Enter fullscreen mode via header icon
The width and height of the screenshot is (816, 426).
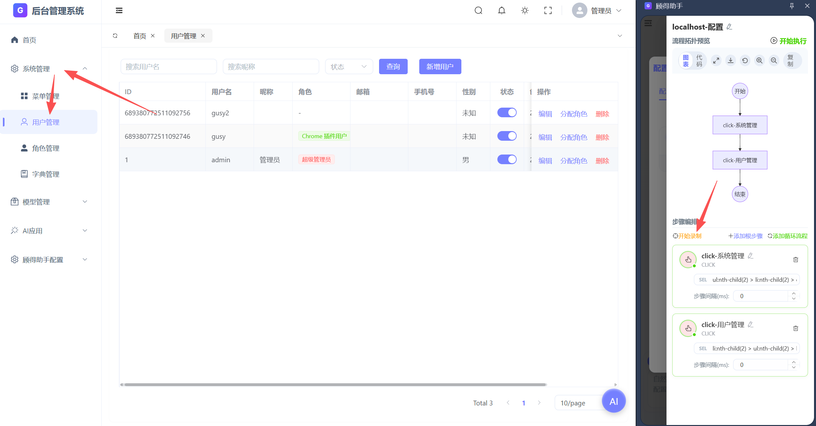tap(548, 11)
